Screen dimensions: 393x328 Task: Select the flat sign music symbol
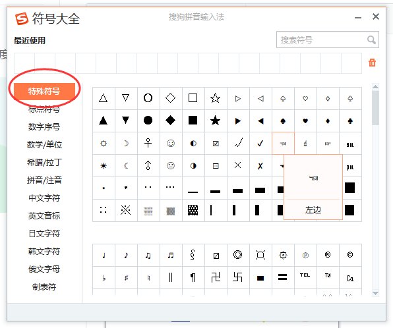[104, 278]
